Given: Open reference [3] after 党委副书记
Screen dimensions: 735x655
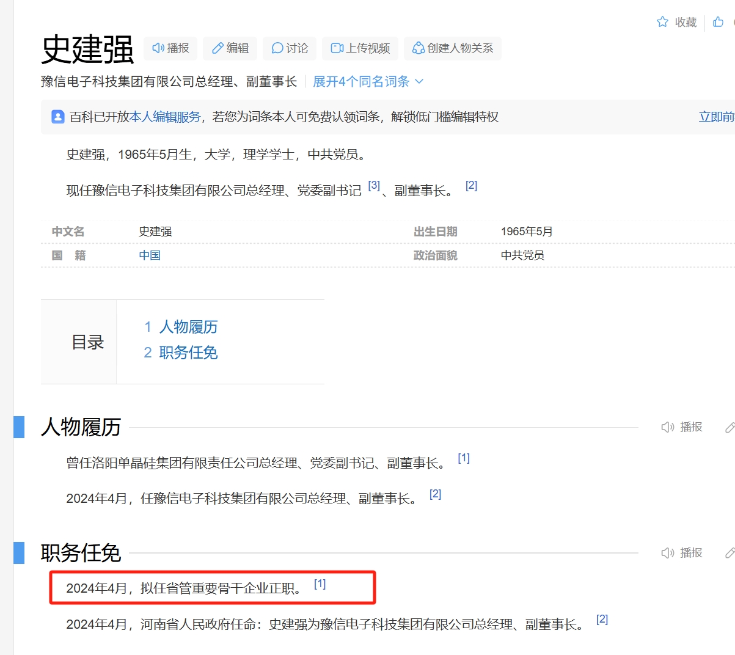Looking at the screenshot, I should click(x=374, y=185).
